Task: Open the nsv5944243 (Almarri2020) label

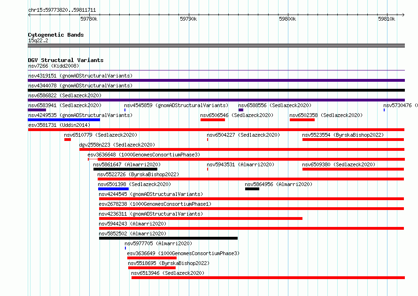Action: pos(132,224)
